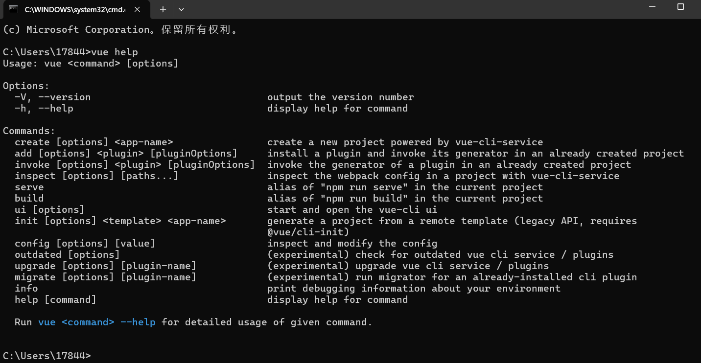Click the blue --help link text

139,322
